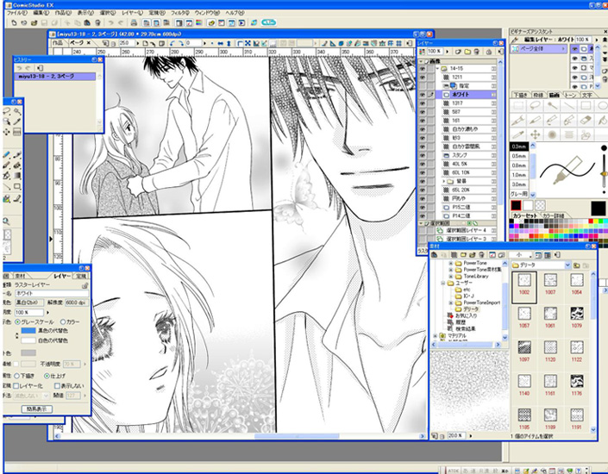The image size is (608, 474).
Task: Expand the ToneLibrary folder in materials tree
Action: [450, 277]
